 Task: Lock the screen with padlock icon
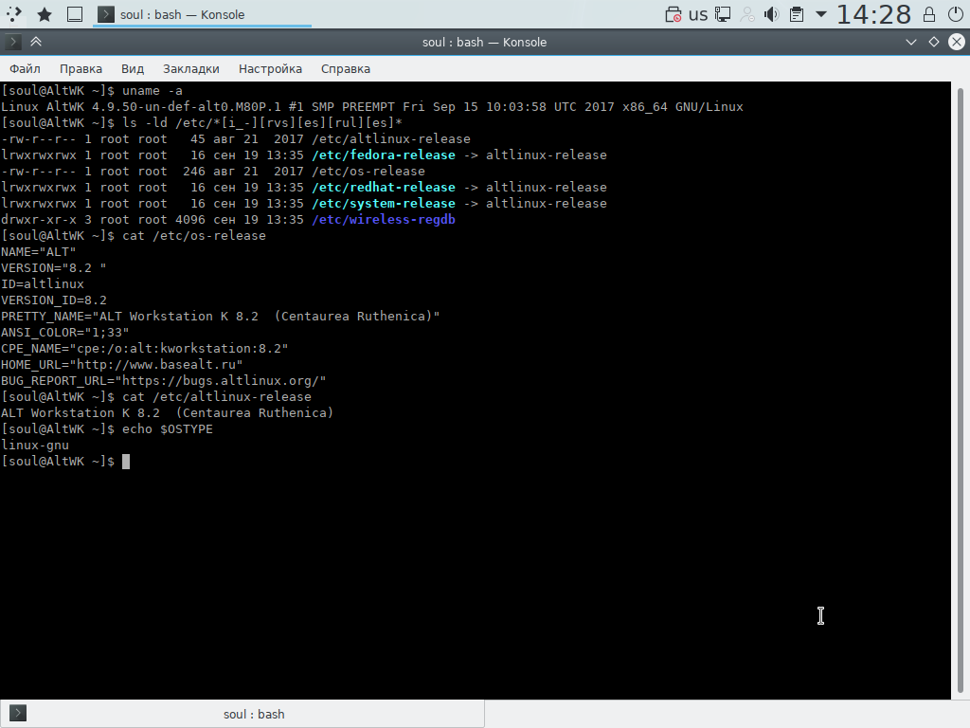click(x=929, y=14)
